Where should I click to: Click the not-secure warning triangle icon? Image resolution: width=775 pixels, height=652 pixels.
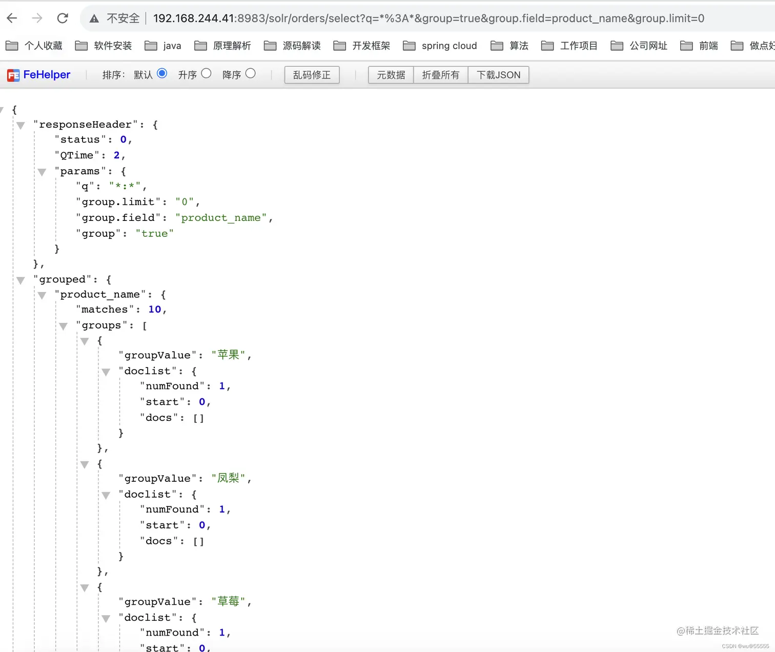[x=94, y=19]
